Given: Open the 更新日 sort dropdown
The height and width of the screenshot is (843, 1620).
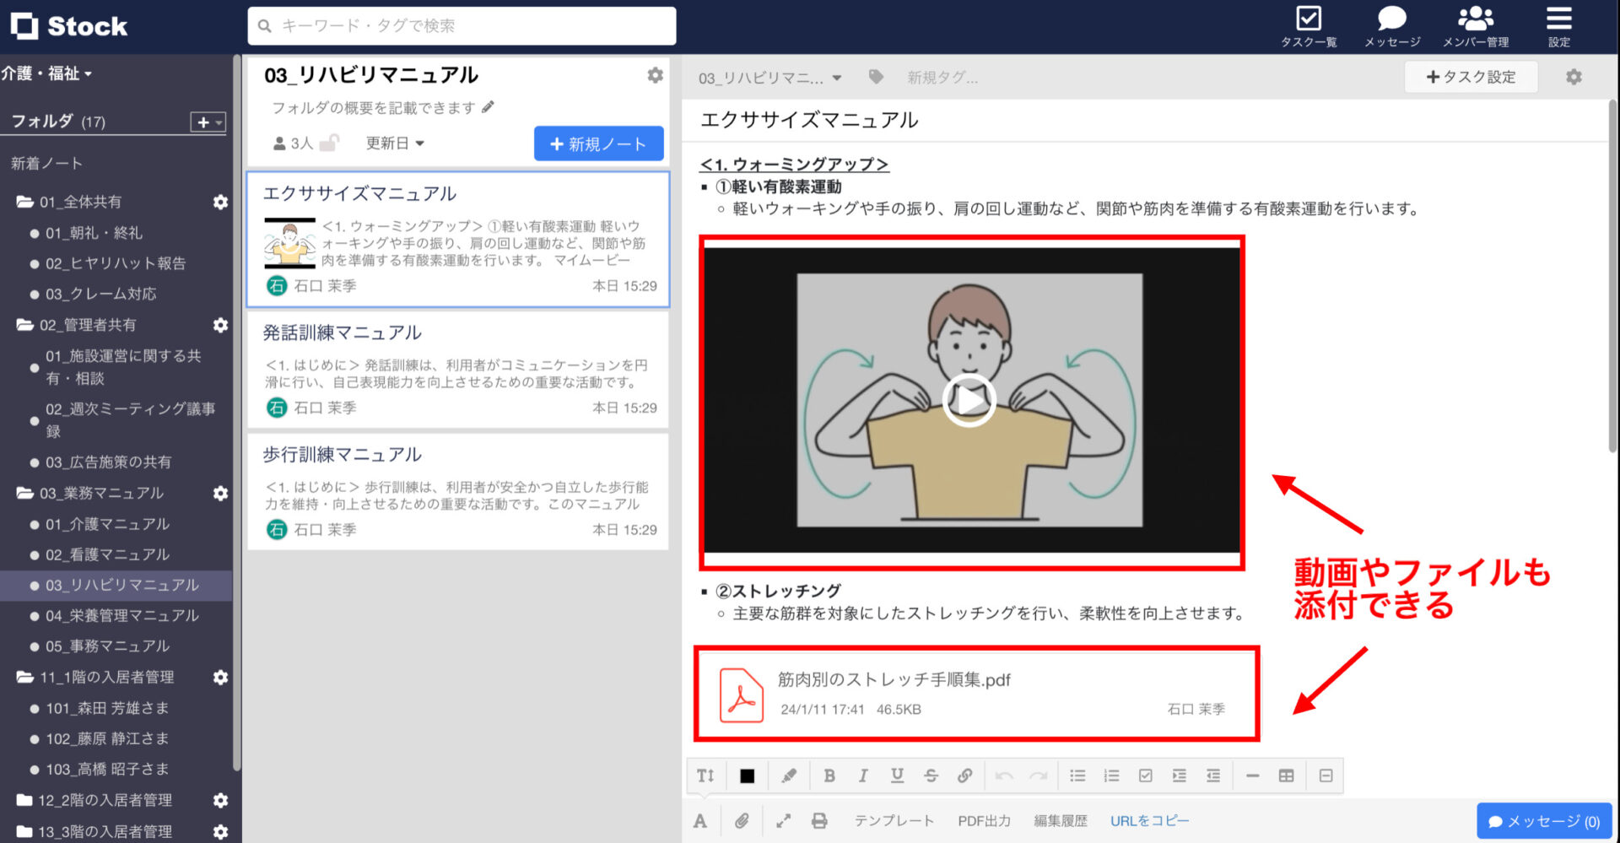Looking at the screenshot, I should [395, 143].
